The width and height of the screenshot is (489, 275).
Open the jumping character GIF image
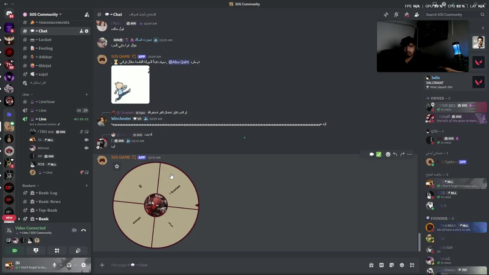tap(130, 84)
